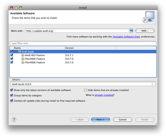Click the Axdt buids category icon
166x137 pixels.
pos(20,52)
